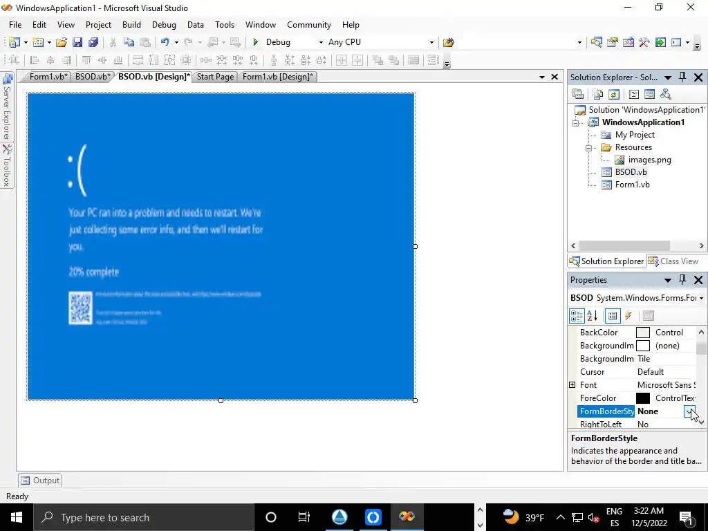Click Solution Explorer Properties icon
Image resolution: width=708 pixels, height=531 pixels.
coord(578,94)
